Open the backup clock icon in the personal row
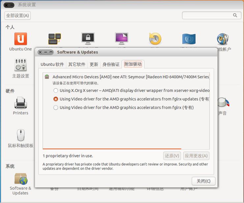 click(x=155, y=39)
